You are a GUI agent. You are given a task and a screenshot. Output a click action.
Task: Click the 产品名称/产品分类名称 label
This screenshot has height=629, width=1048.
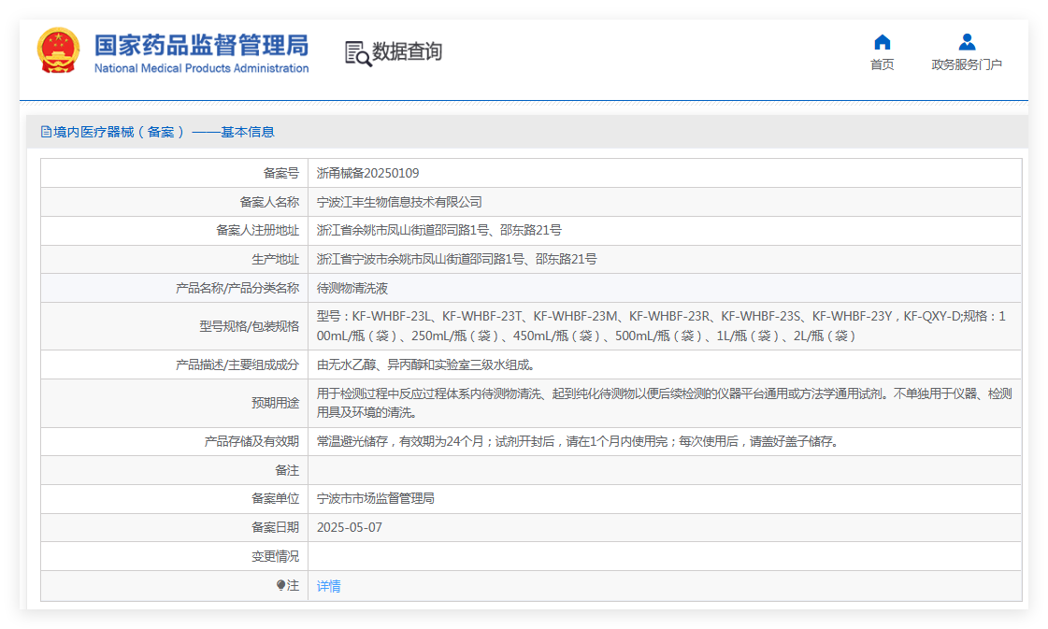tap(237, 288)
